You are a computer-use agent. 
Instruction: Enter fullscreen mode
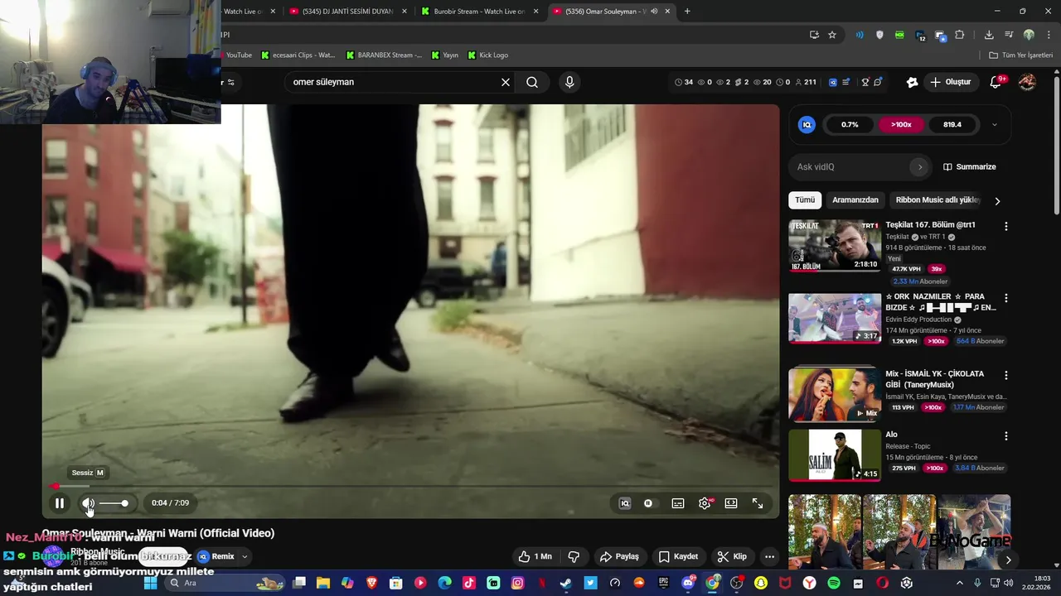coord(758,503)
